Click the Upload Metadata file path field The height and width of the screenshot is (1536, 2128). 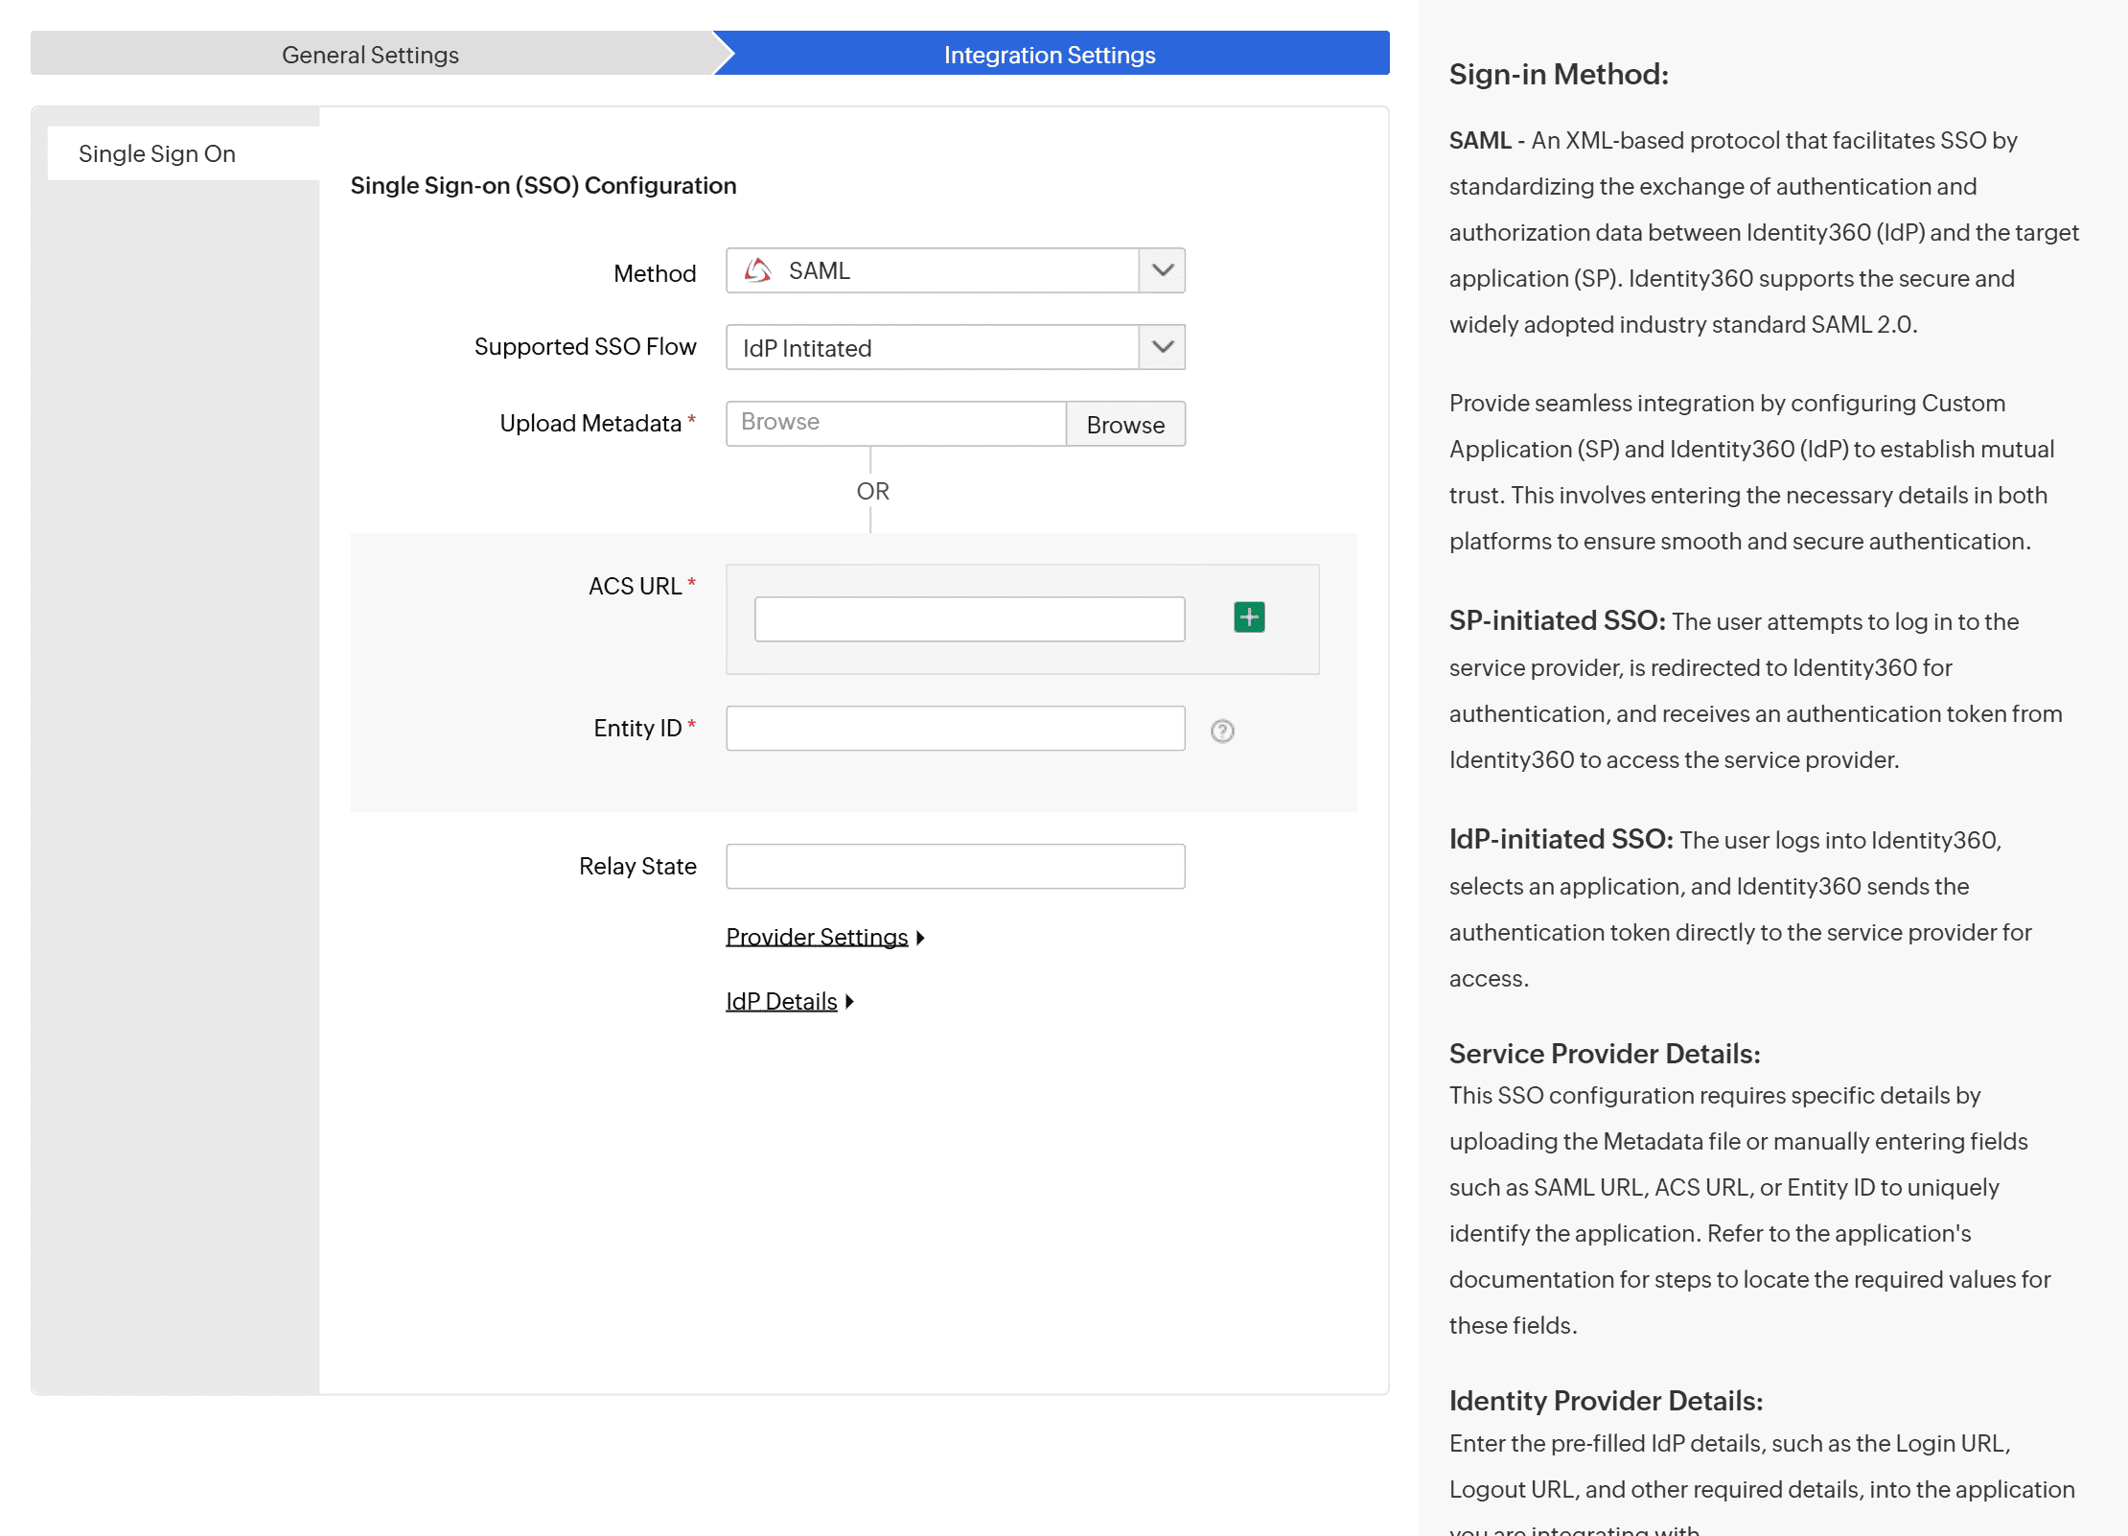pos(896,424)
